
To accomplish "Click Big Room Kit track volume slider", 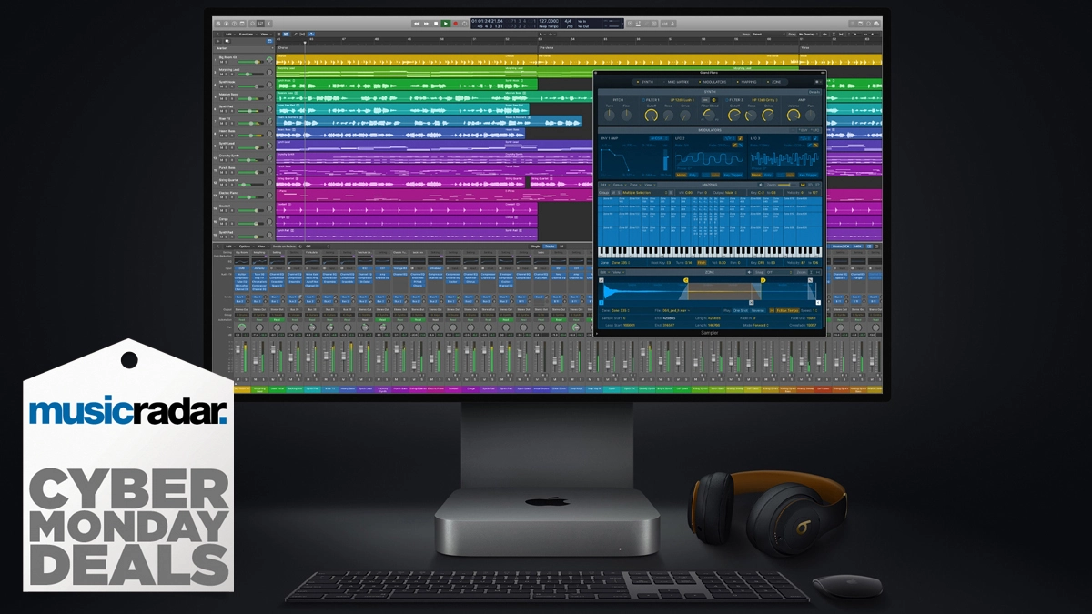I will coord(251,62).
